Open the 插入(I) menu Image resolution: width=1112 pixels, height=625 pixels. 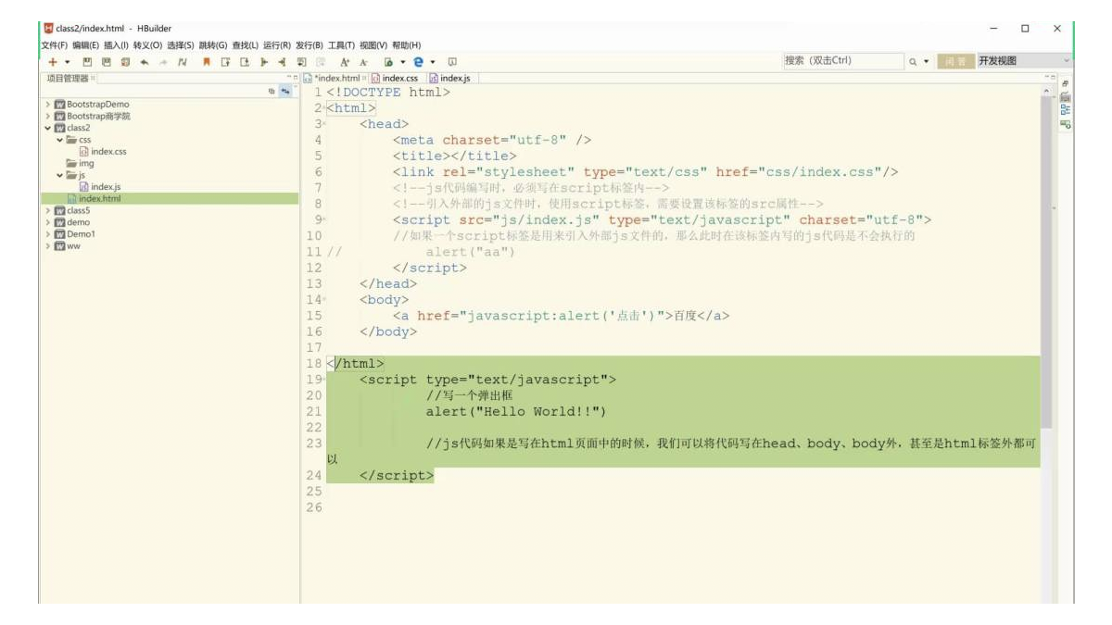[116, 44]
